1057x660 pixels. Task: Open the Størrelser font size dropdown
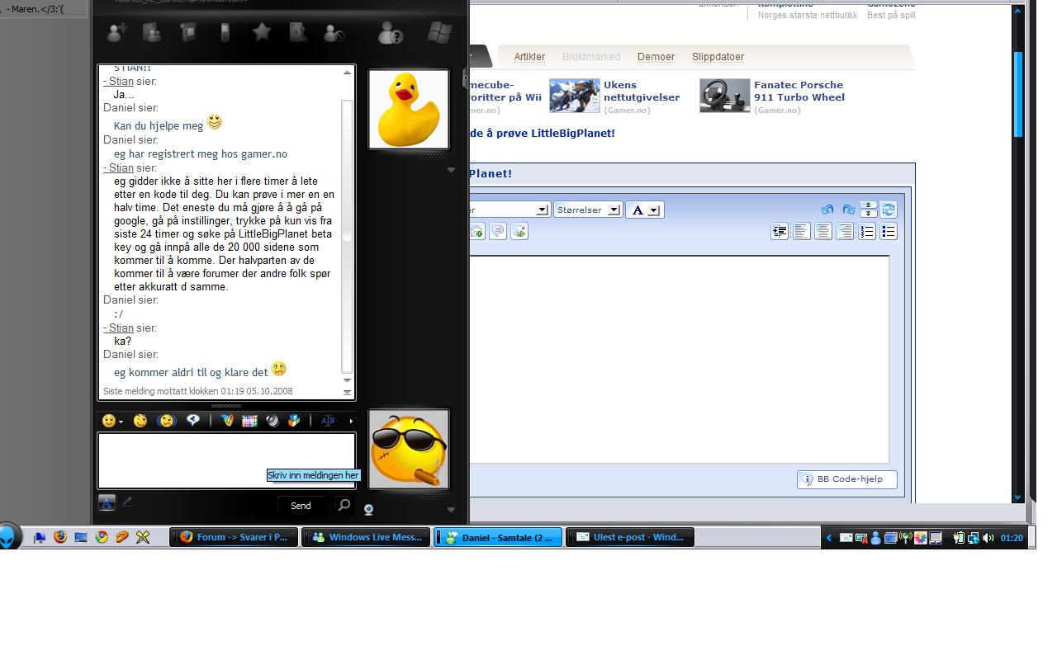coord(587,210)
